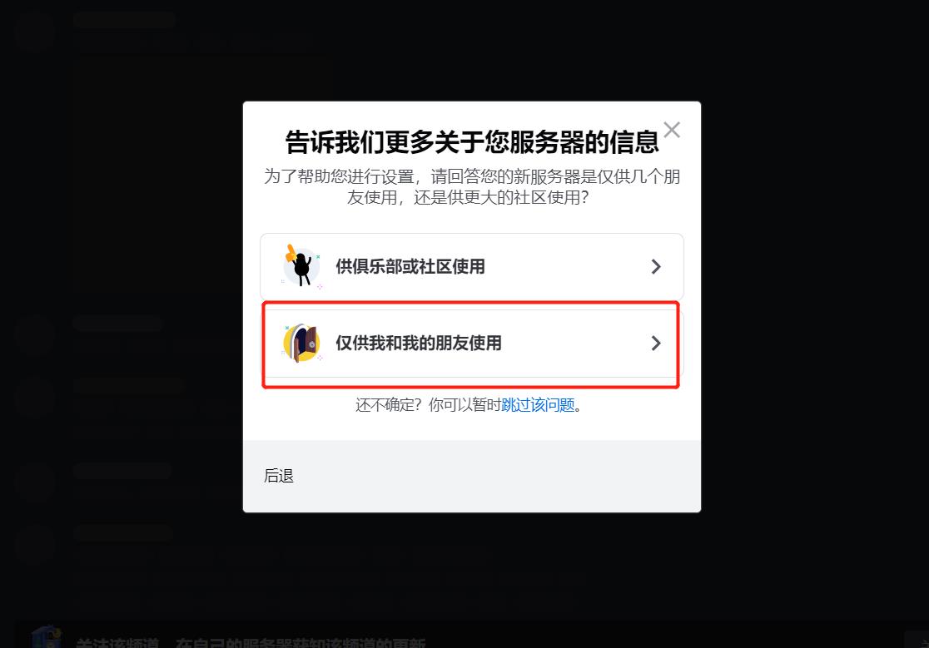Image resolution: width=929 pixels, height=648 pixels.
Task: Expand the 供俱乐部或社区使用 option chevron
Action: (655, 267)
